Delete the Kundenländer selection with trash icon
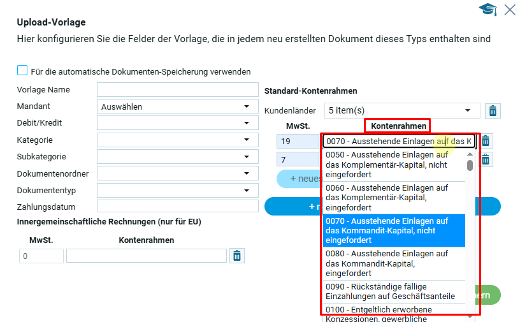520x322 pixels. point(493,111)
